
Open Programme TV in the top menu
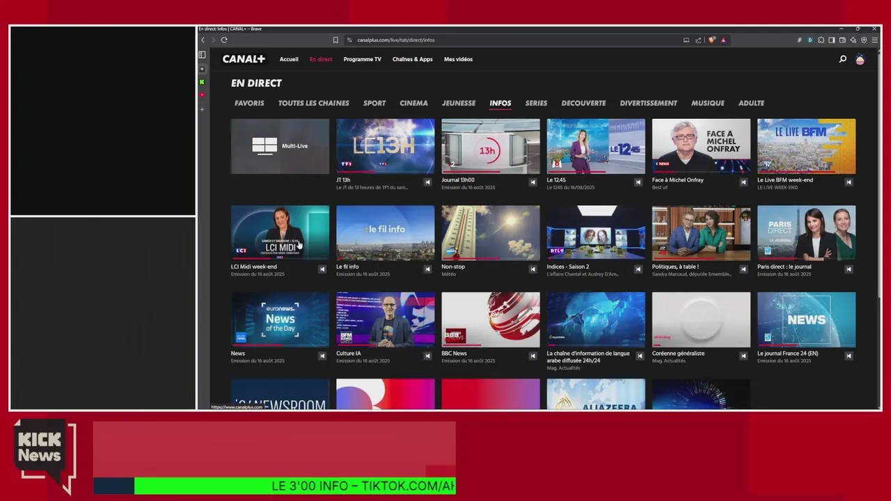pos(362,59)
